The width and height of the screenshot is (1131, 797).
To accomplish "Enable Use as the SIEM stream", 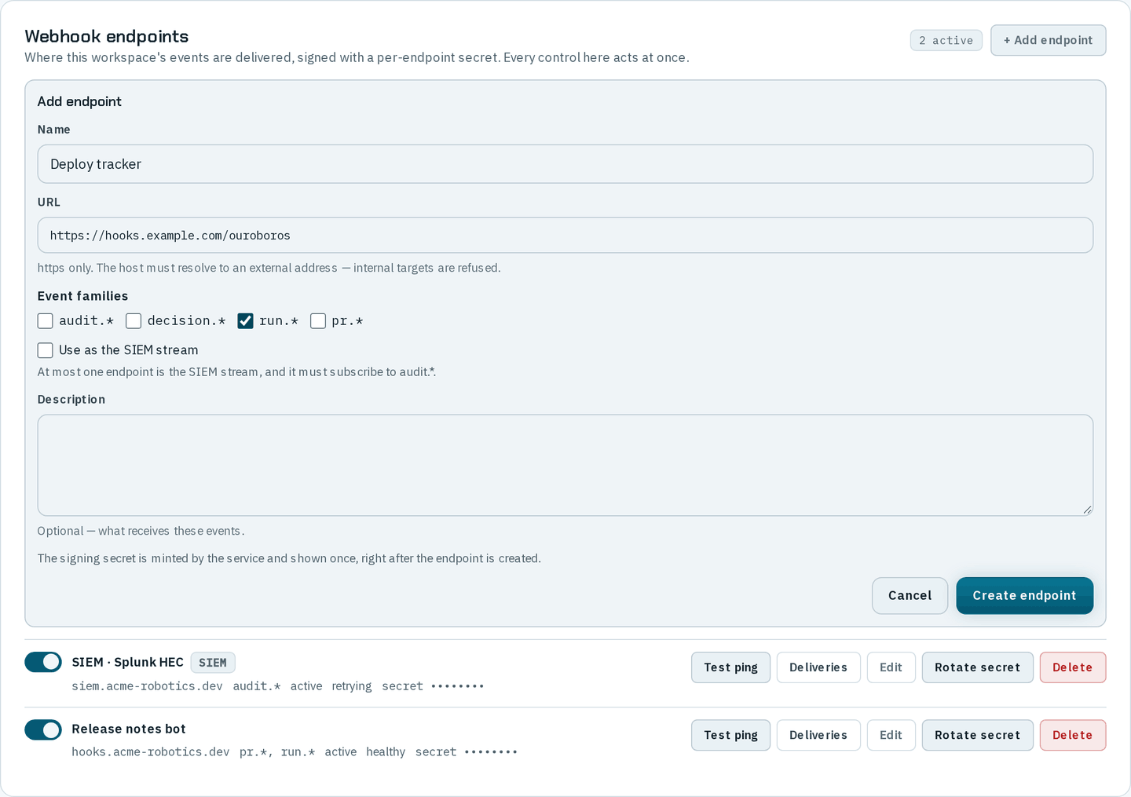I will pyautogui.click(x=46, y=350).
